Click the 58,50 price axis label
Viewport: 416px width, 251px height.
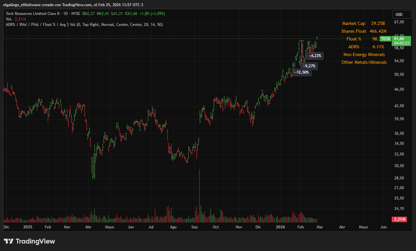(400, 48)
